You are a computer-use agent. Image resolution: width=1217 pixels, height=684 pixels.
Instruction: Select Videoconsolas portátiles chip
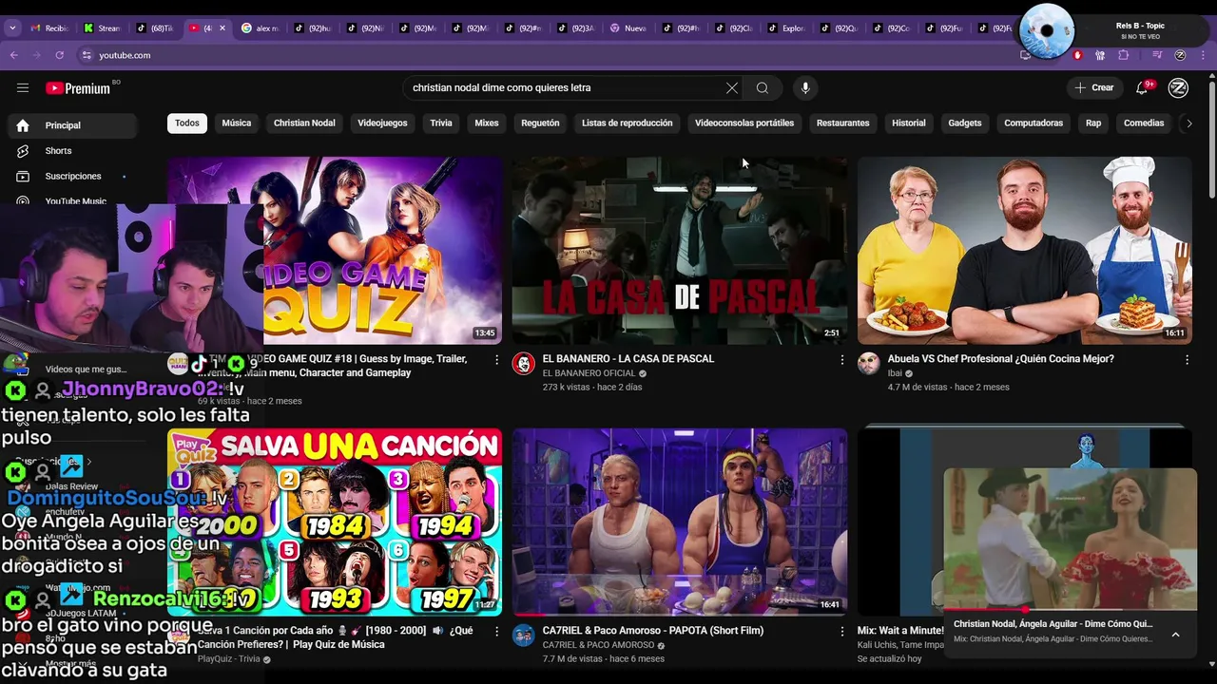coord(744,123)
